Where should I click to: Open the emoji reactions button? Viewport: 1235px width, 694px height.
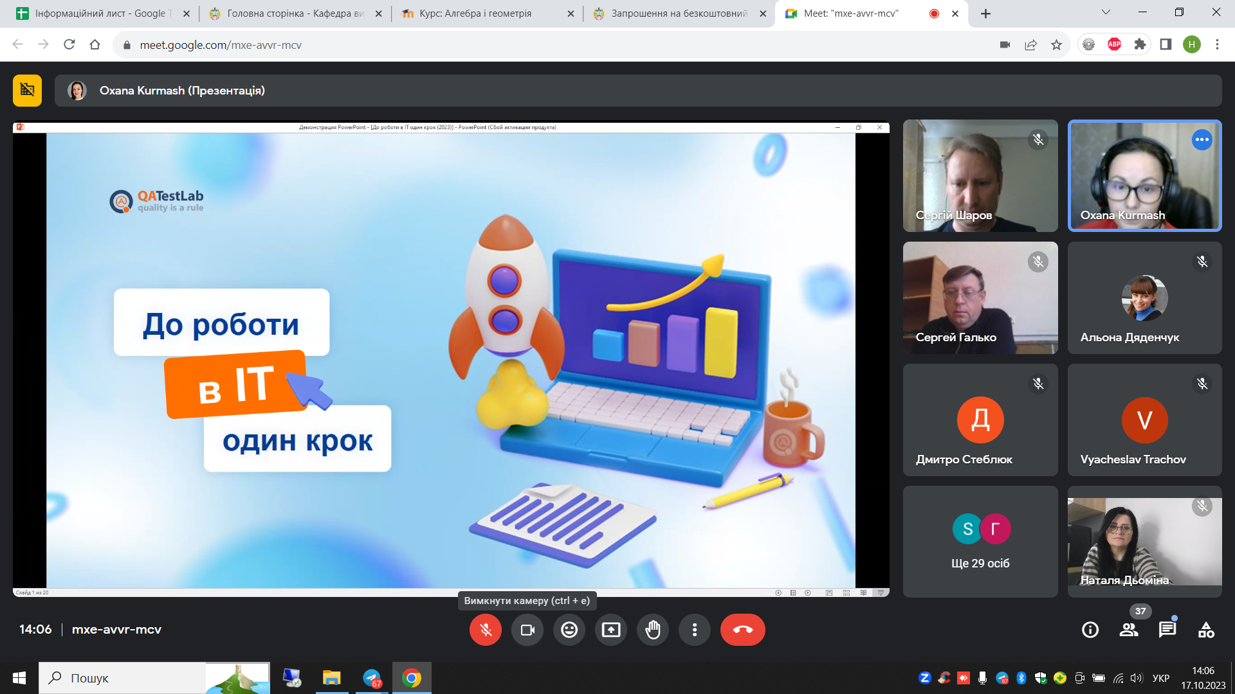point(569,630)
